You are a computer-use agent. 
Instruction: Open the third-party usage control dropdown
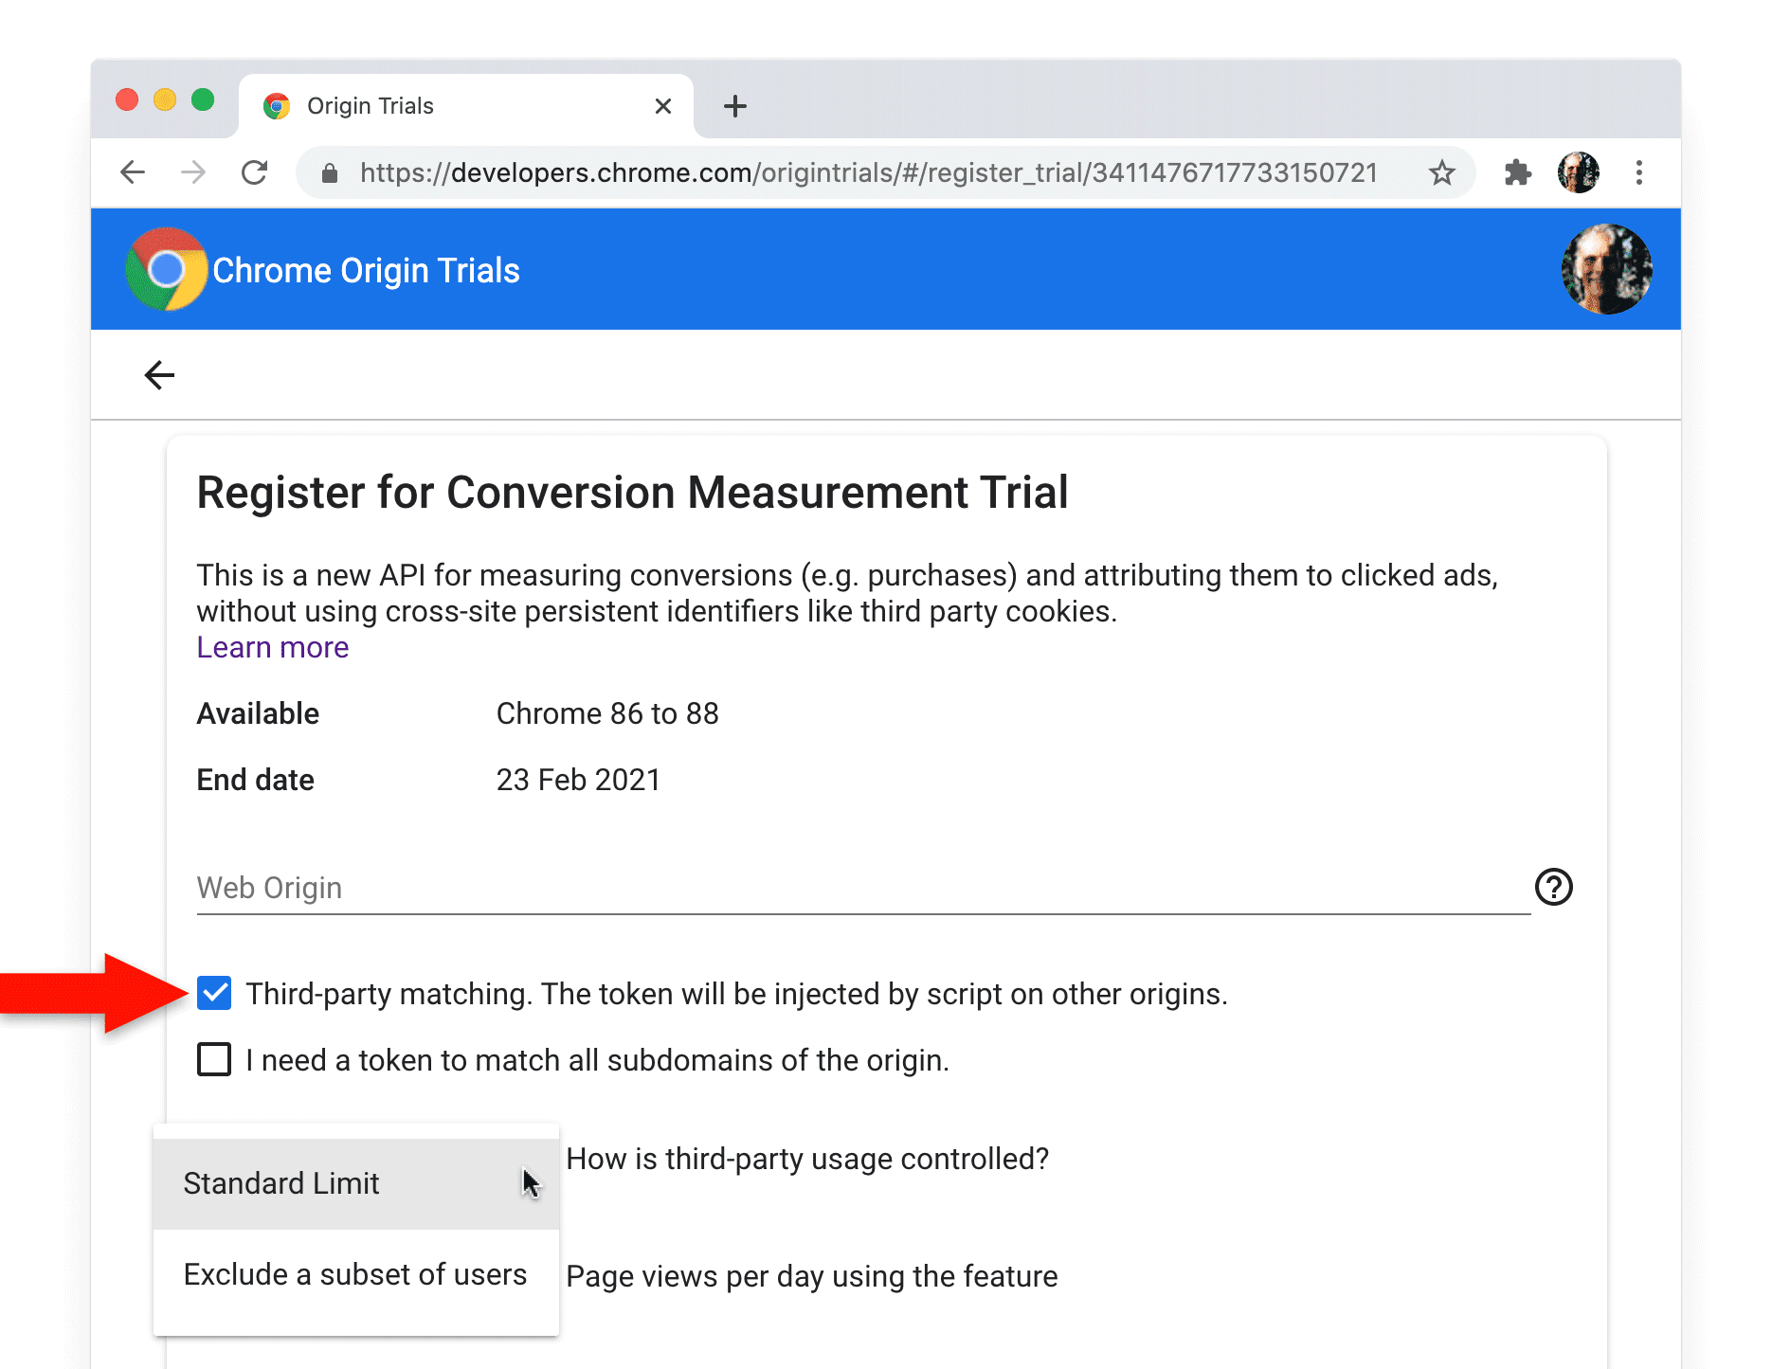(x=355, y=1182)
